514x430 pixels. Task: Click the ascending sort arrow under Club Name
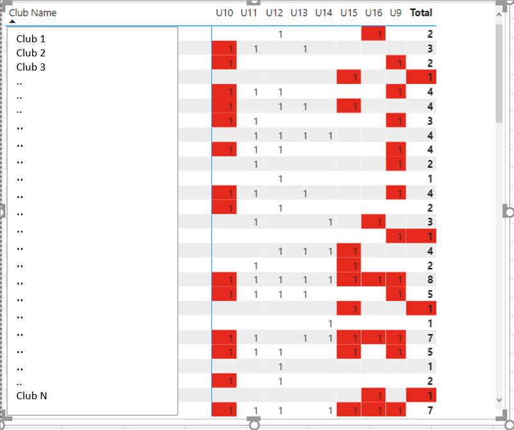[x=12, y=22]
